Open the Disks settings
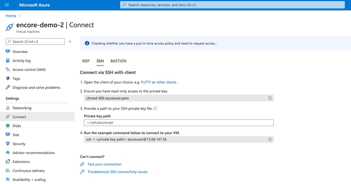 (x=17, y=125)
